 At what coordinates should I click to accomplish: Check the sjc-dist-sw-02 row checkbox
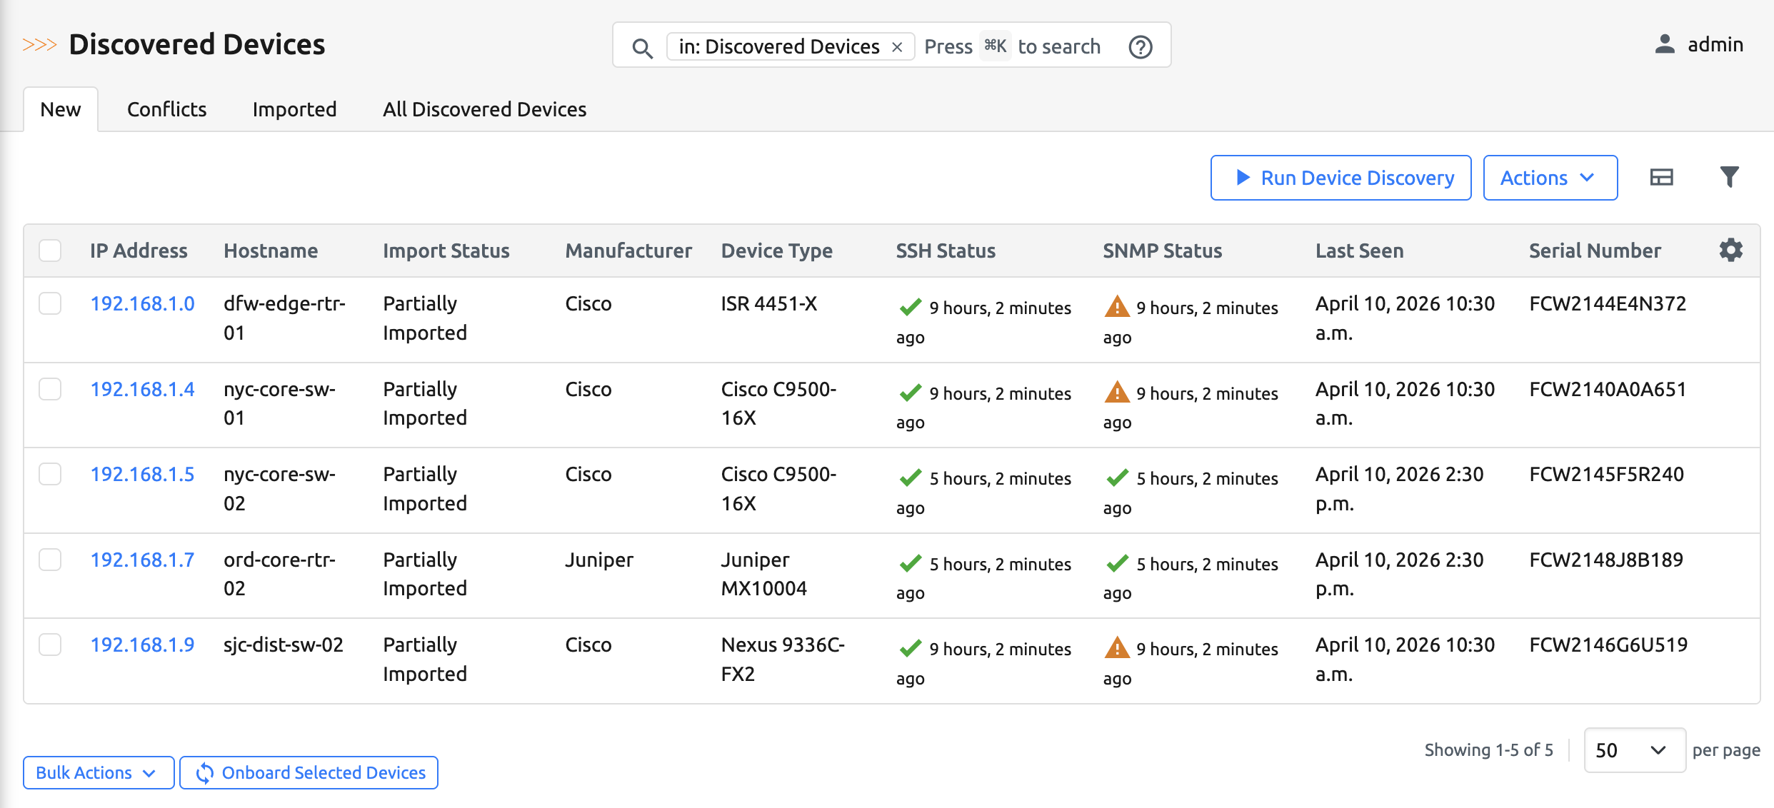pyautogui.click(x=50, y=645)
